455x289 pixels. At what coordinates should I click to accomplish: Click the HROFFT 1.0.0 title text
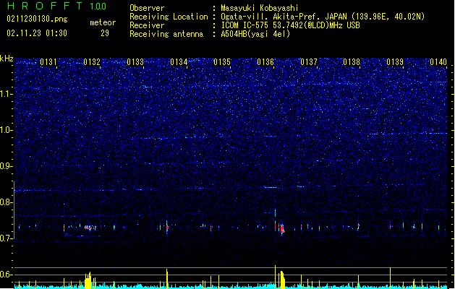tap(57, 6)
